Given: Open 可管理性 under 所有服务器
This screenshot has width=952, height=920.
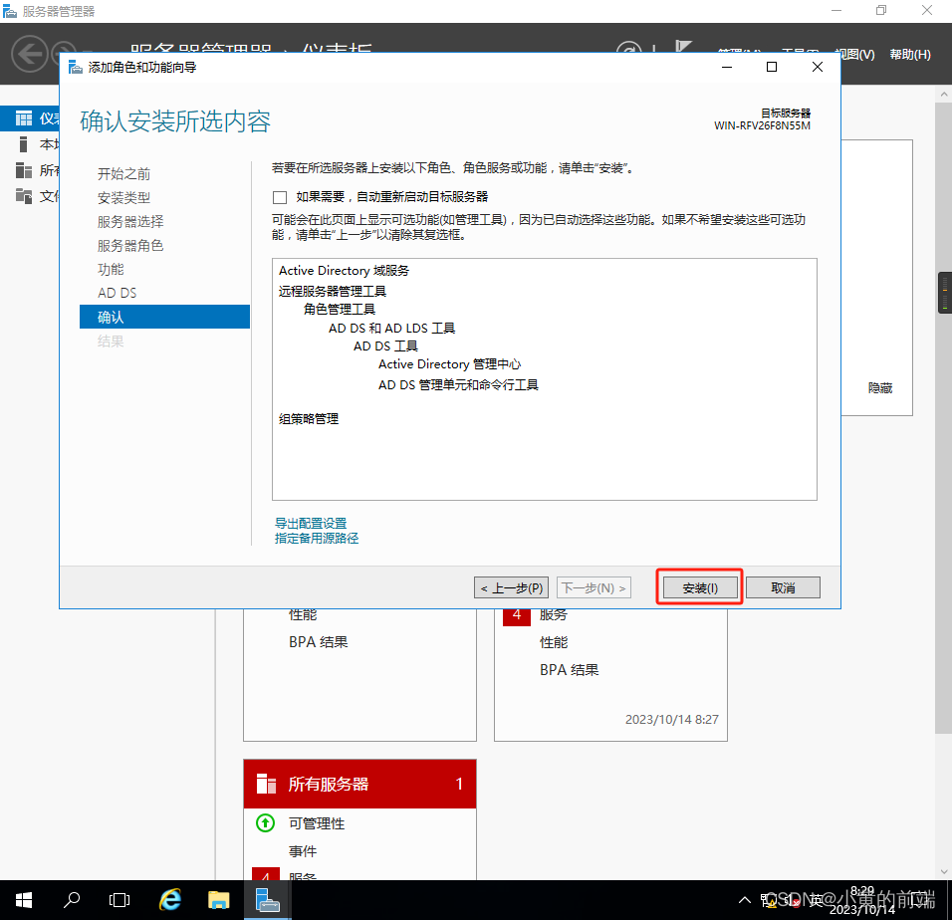Looking at the screenshot, I should tap(317, 823).
